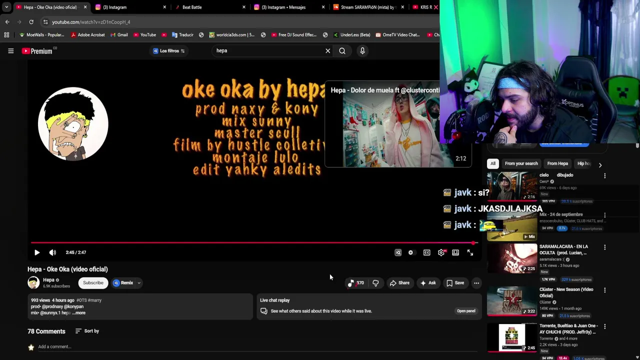Clear the search text X icon
This screenshot has width=640, height=360.
pos(328,50)
